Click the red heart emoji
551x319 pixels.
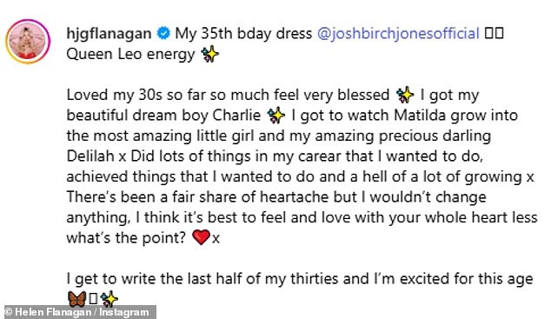[x=201, y=237]
